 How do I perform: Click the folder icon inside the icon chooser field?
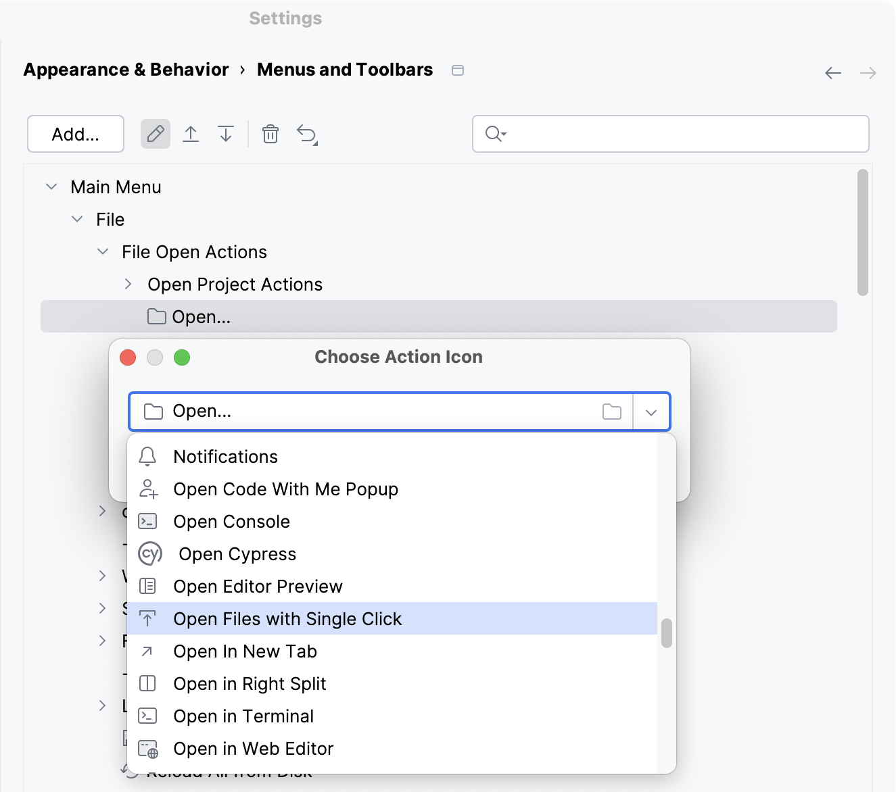611,412
